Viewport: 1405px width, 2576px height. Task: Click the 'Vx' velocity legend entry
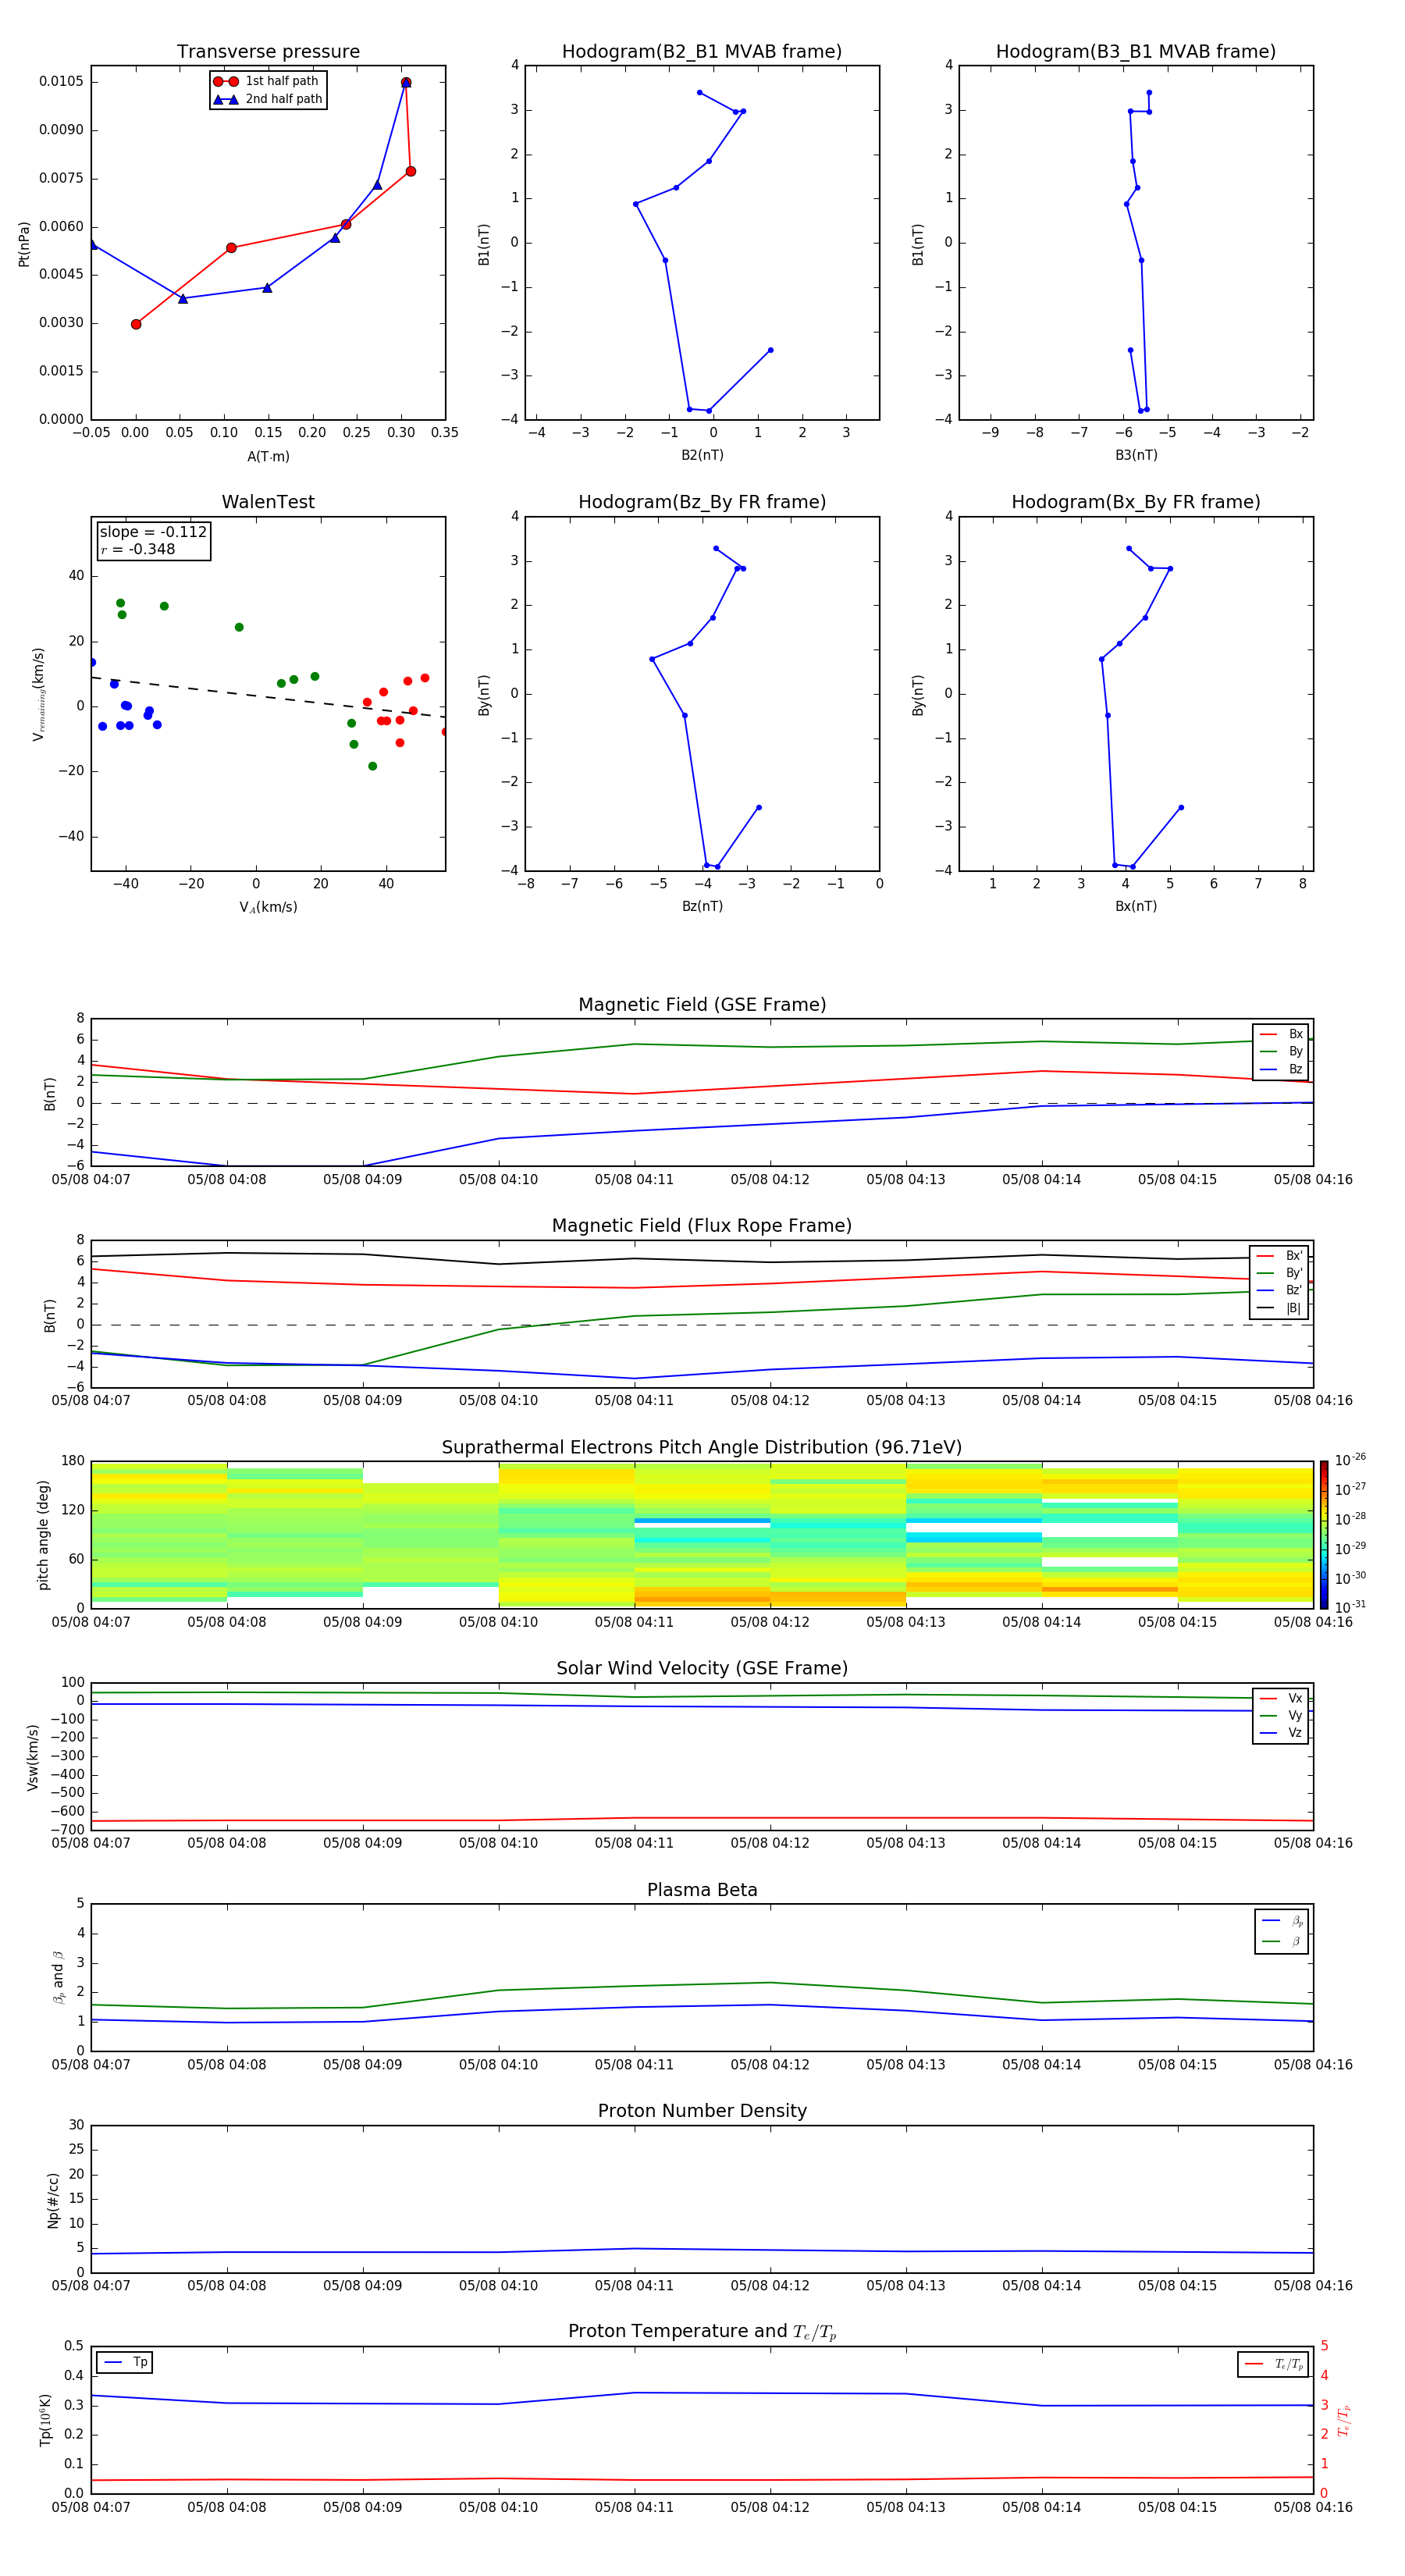tap(1281, 1698)
